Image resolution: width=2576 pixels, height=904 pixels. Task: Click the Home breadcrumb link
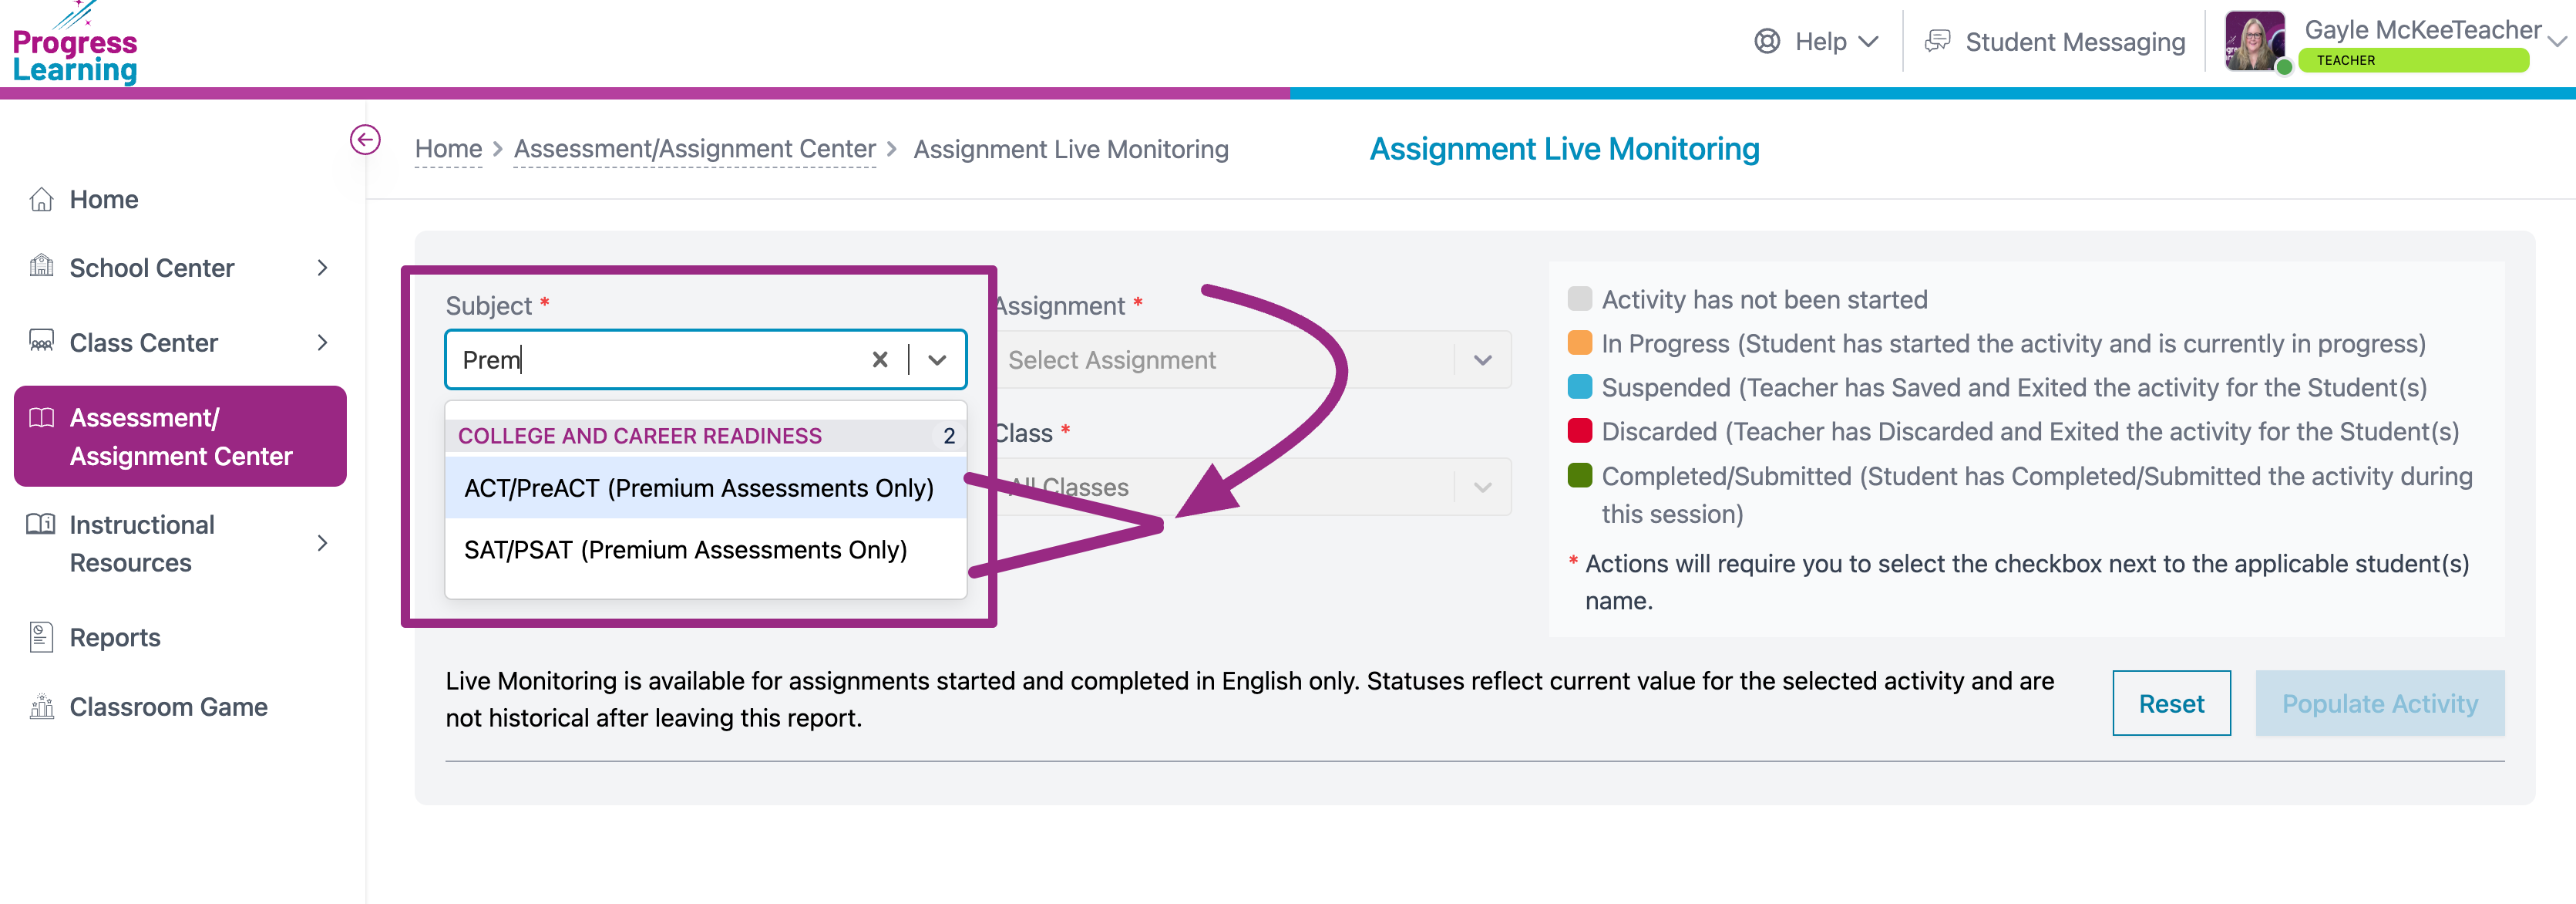[448, 148]
